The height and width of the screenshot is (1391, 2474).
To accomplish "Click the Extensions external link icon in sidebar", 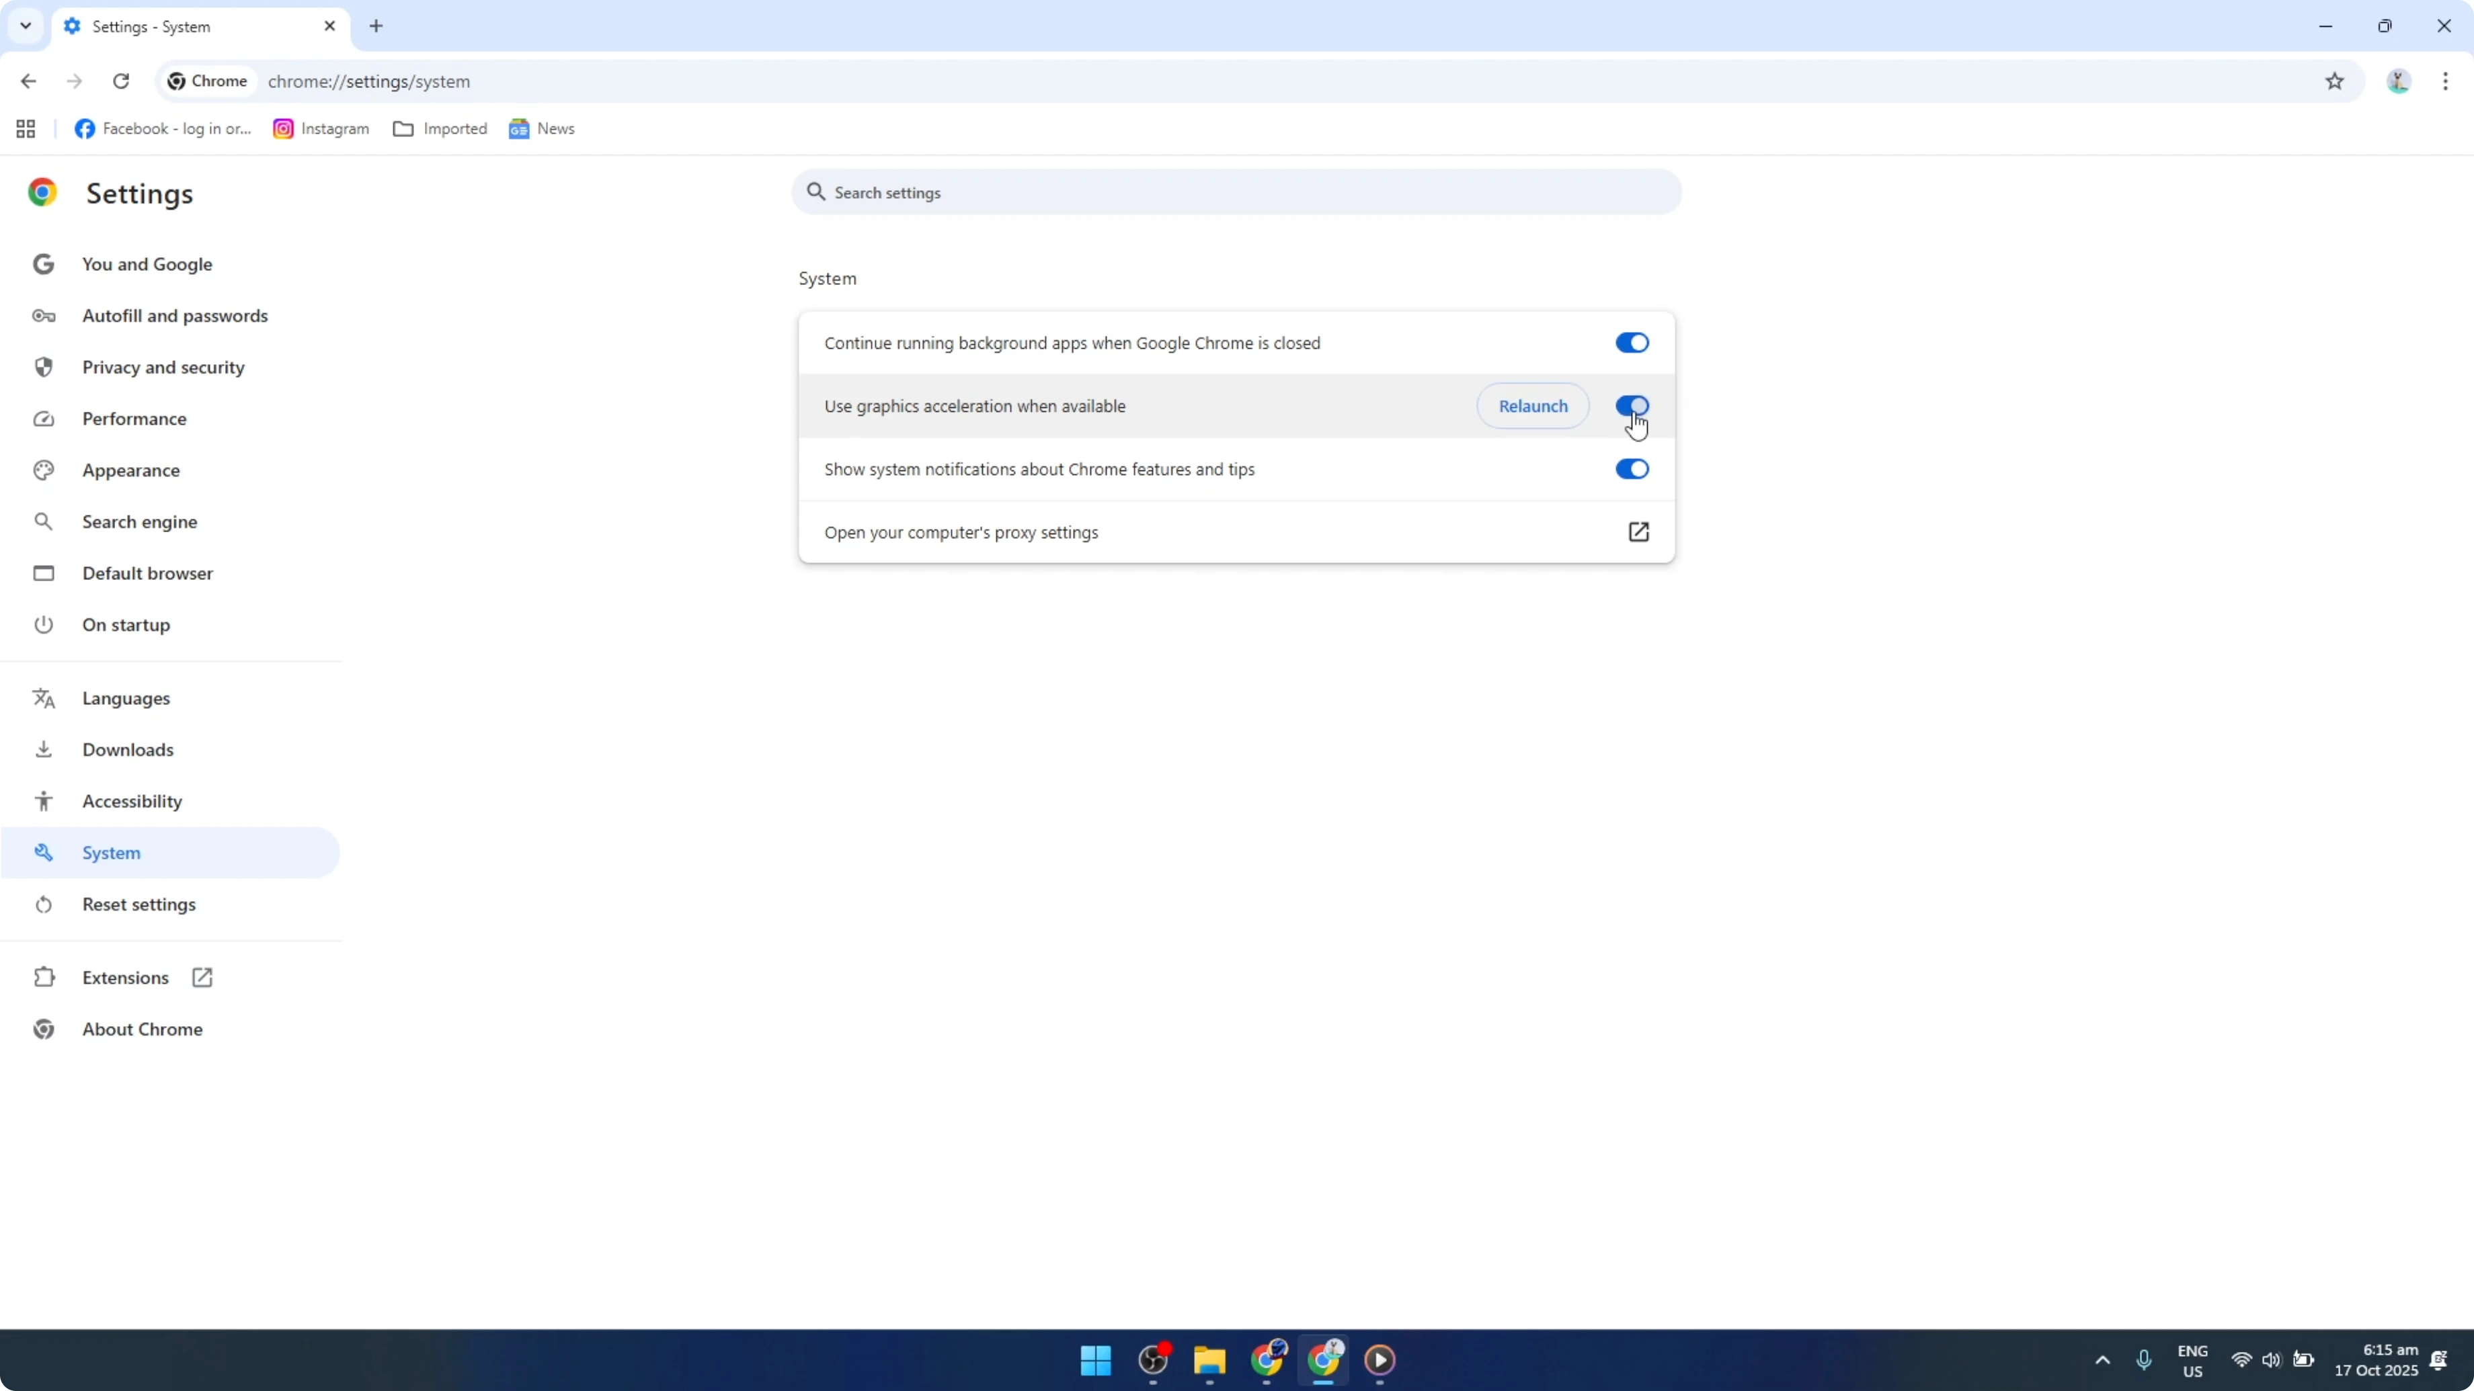I will pos(201,976).
